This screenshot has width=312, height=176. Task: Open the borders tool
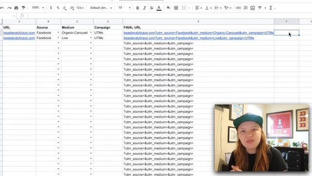[x=176, y=8]
